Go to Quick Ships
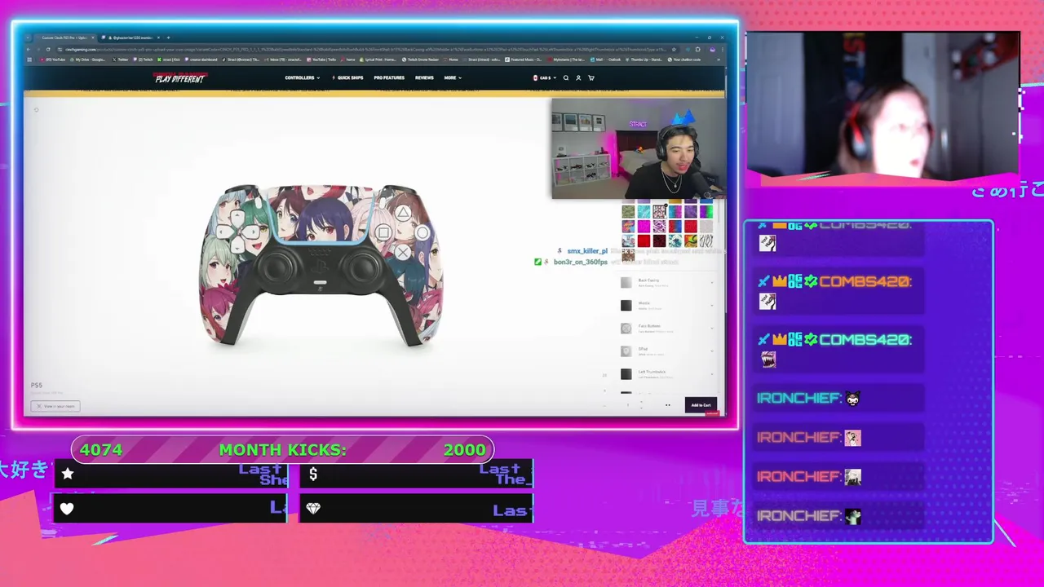 point(348,78)
